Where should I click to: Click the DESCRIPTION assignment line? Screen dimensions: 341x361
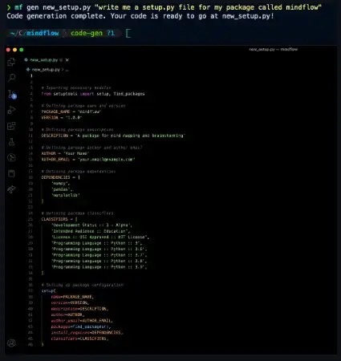pyautogui.click(x=113, y=136)
